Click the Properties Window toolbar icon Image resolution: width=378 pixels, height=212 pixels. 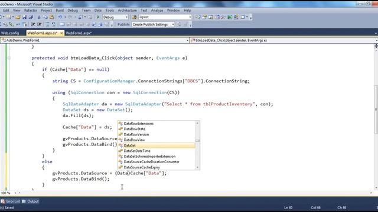point(204,17)
